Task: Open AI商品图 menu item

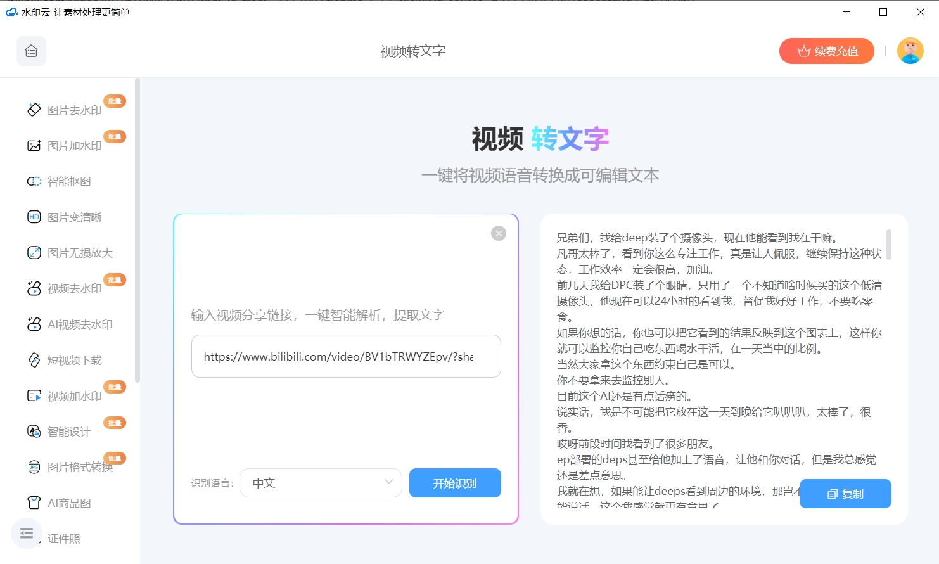Action: (68, 503)
